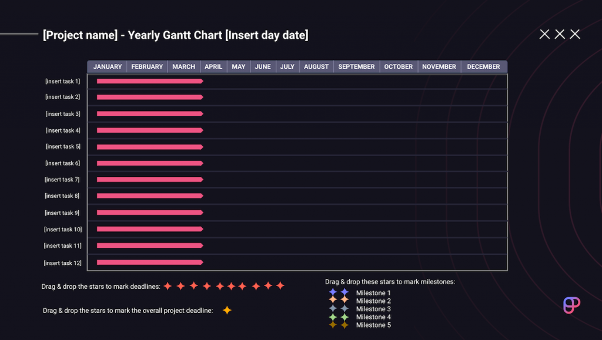The height and width of the screenshot is (340, 602).
Task: Select the yellow overall project deadline star
Action: pyautogui.click(x=227, y=310)
